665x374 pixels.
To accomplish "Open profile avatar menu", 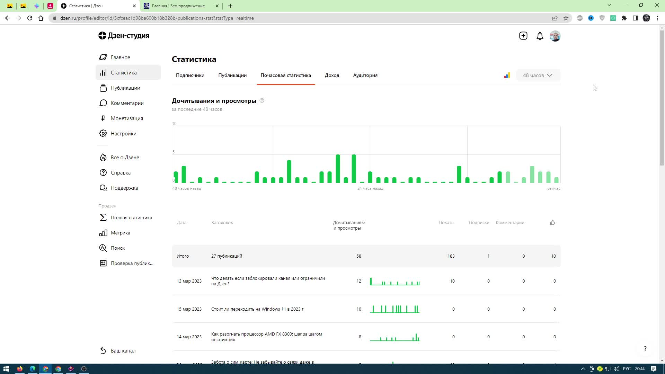I will [x=555, y=36].
